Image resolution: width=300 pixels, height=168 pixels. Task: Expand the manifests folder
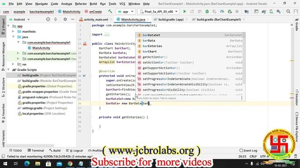(13, 31)
